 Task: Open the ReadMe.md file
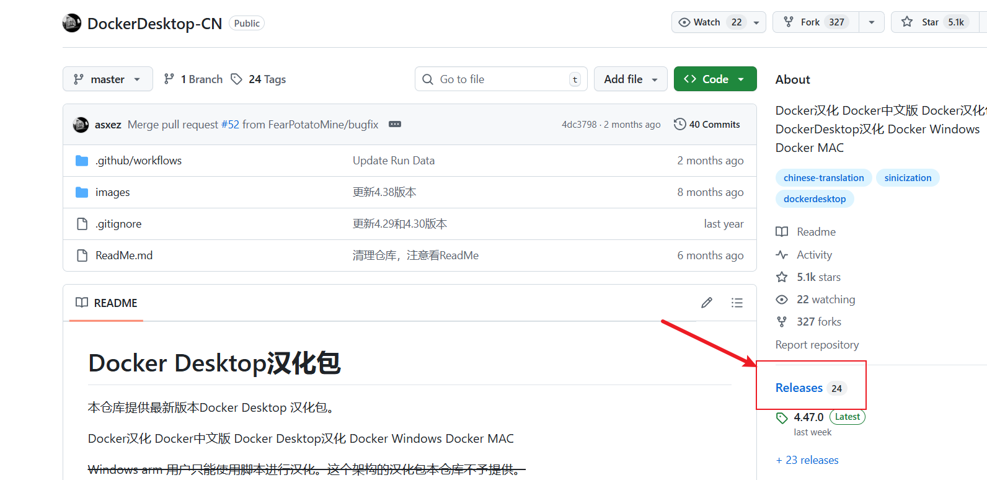tap(124, 256)
